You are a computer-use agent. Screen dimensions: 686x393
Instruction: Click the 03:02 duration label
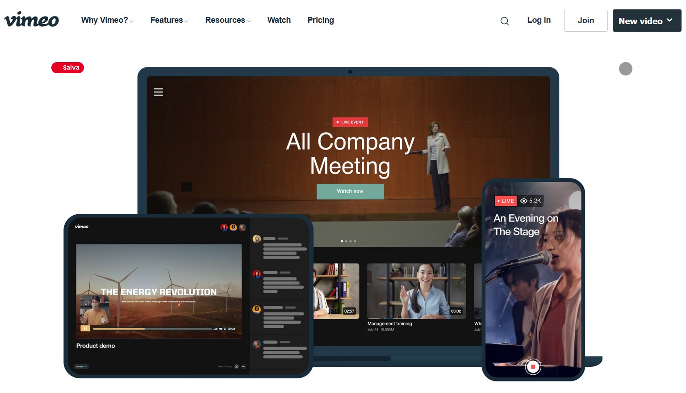[456, 311]
